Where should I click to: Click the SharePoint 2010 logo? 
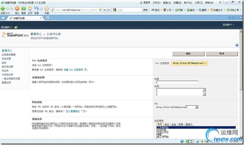15,35
